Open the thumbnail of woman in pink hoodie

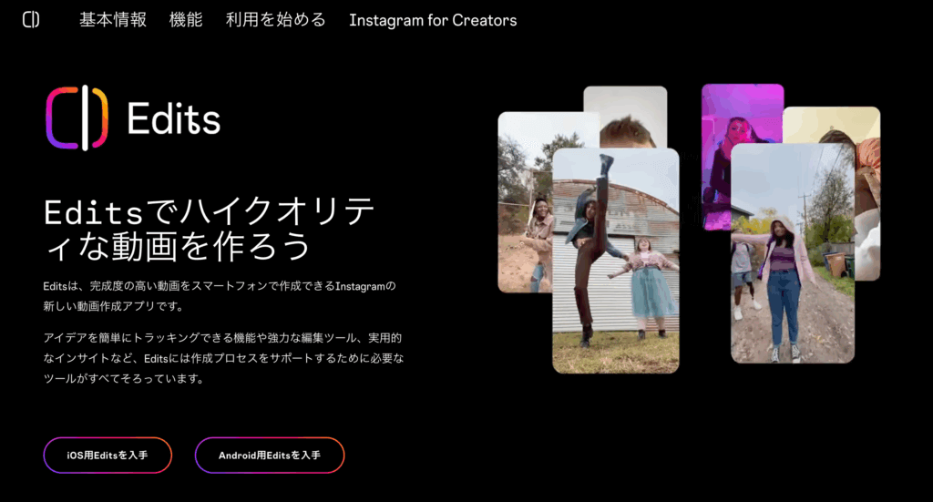point(793,252)
